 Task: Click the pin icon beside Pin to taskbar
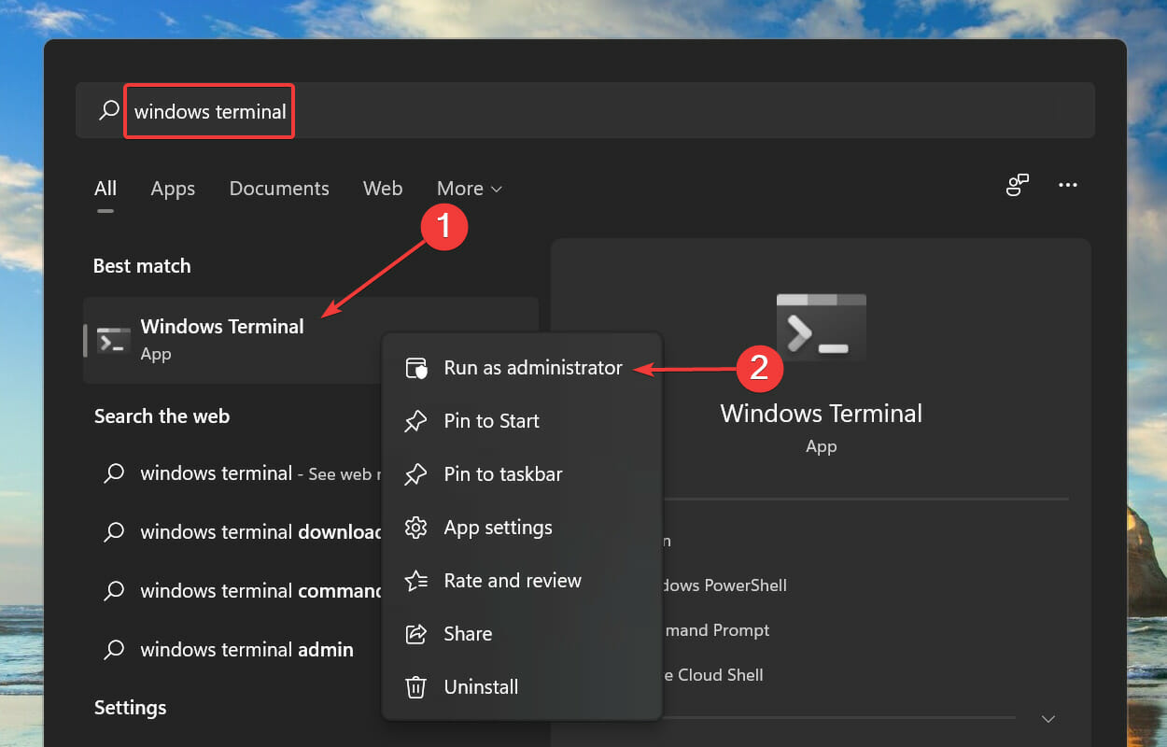pyautogui.click(x=415, y=474)
